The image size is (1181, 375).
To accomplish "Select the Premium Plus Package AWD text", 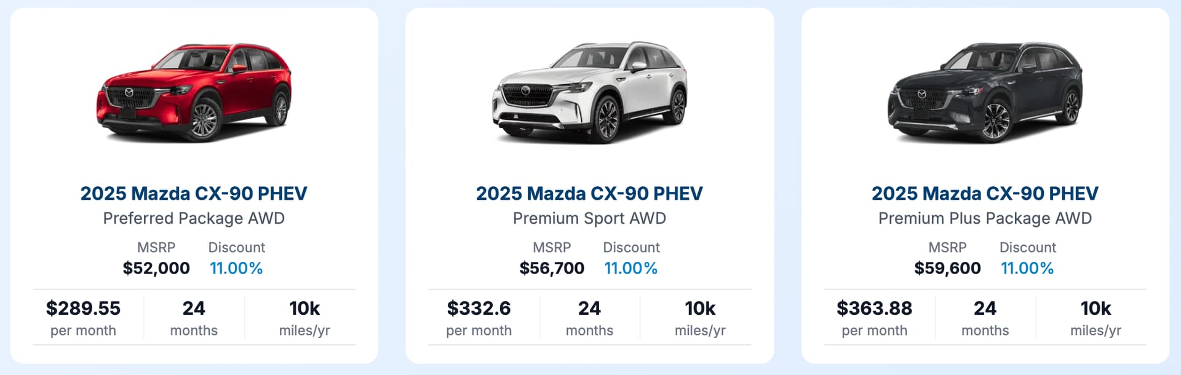I will [985, 218].
